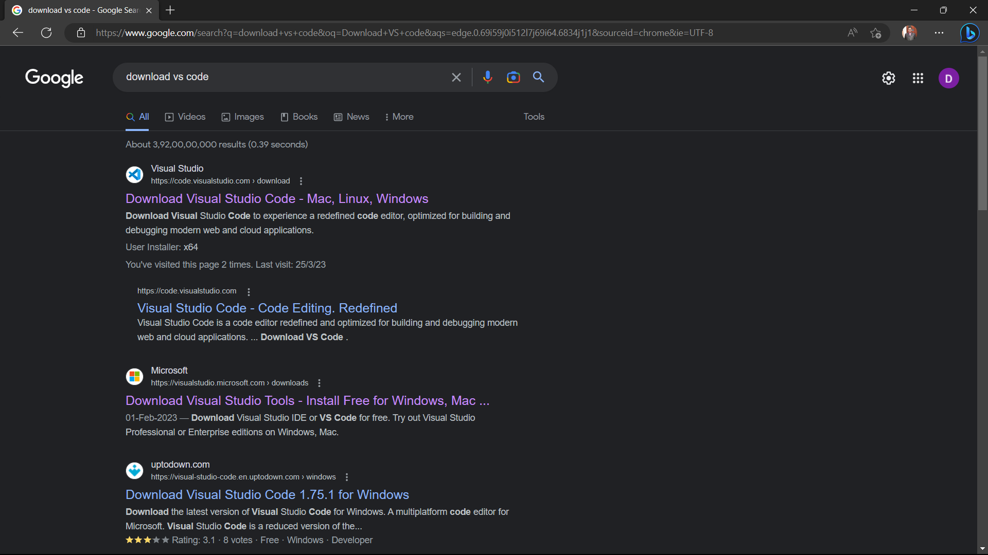Image resolution: width=988 pixels, height=555 pixels.
Task: Select the All results tab
Action: (137, 117)
